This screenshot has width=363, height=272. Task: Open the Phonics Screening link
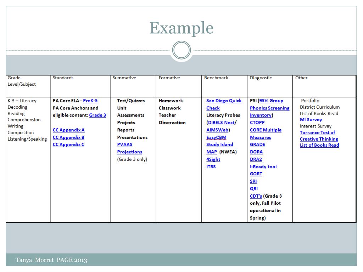(269, 108)
